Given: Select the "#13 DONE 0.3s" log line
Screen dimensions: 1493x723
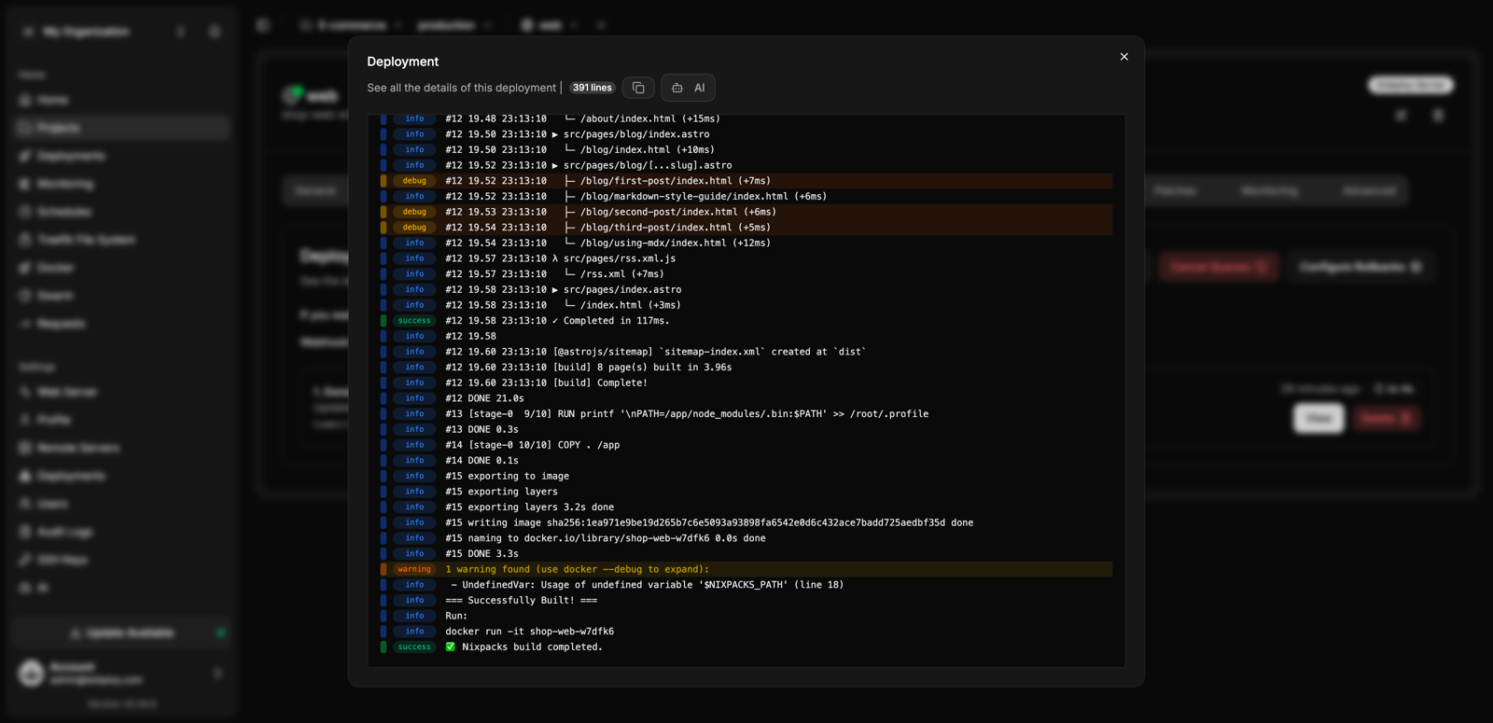Looking at the screenshot, I should 746,429.
